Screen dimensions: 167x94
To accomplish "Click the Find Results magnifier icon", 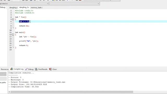I will pos(36,69).
